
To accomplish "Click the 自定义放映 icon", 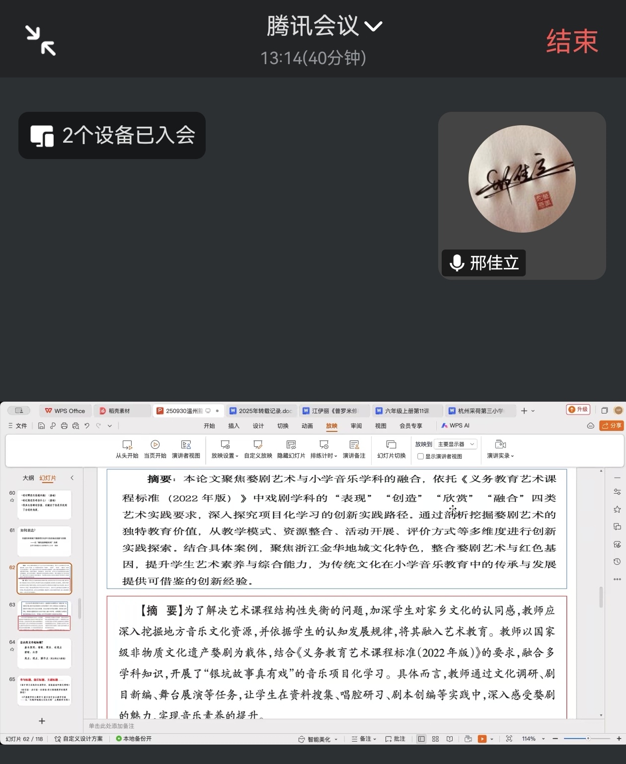I will point(258,445).
